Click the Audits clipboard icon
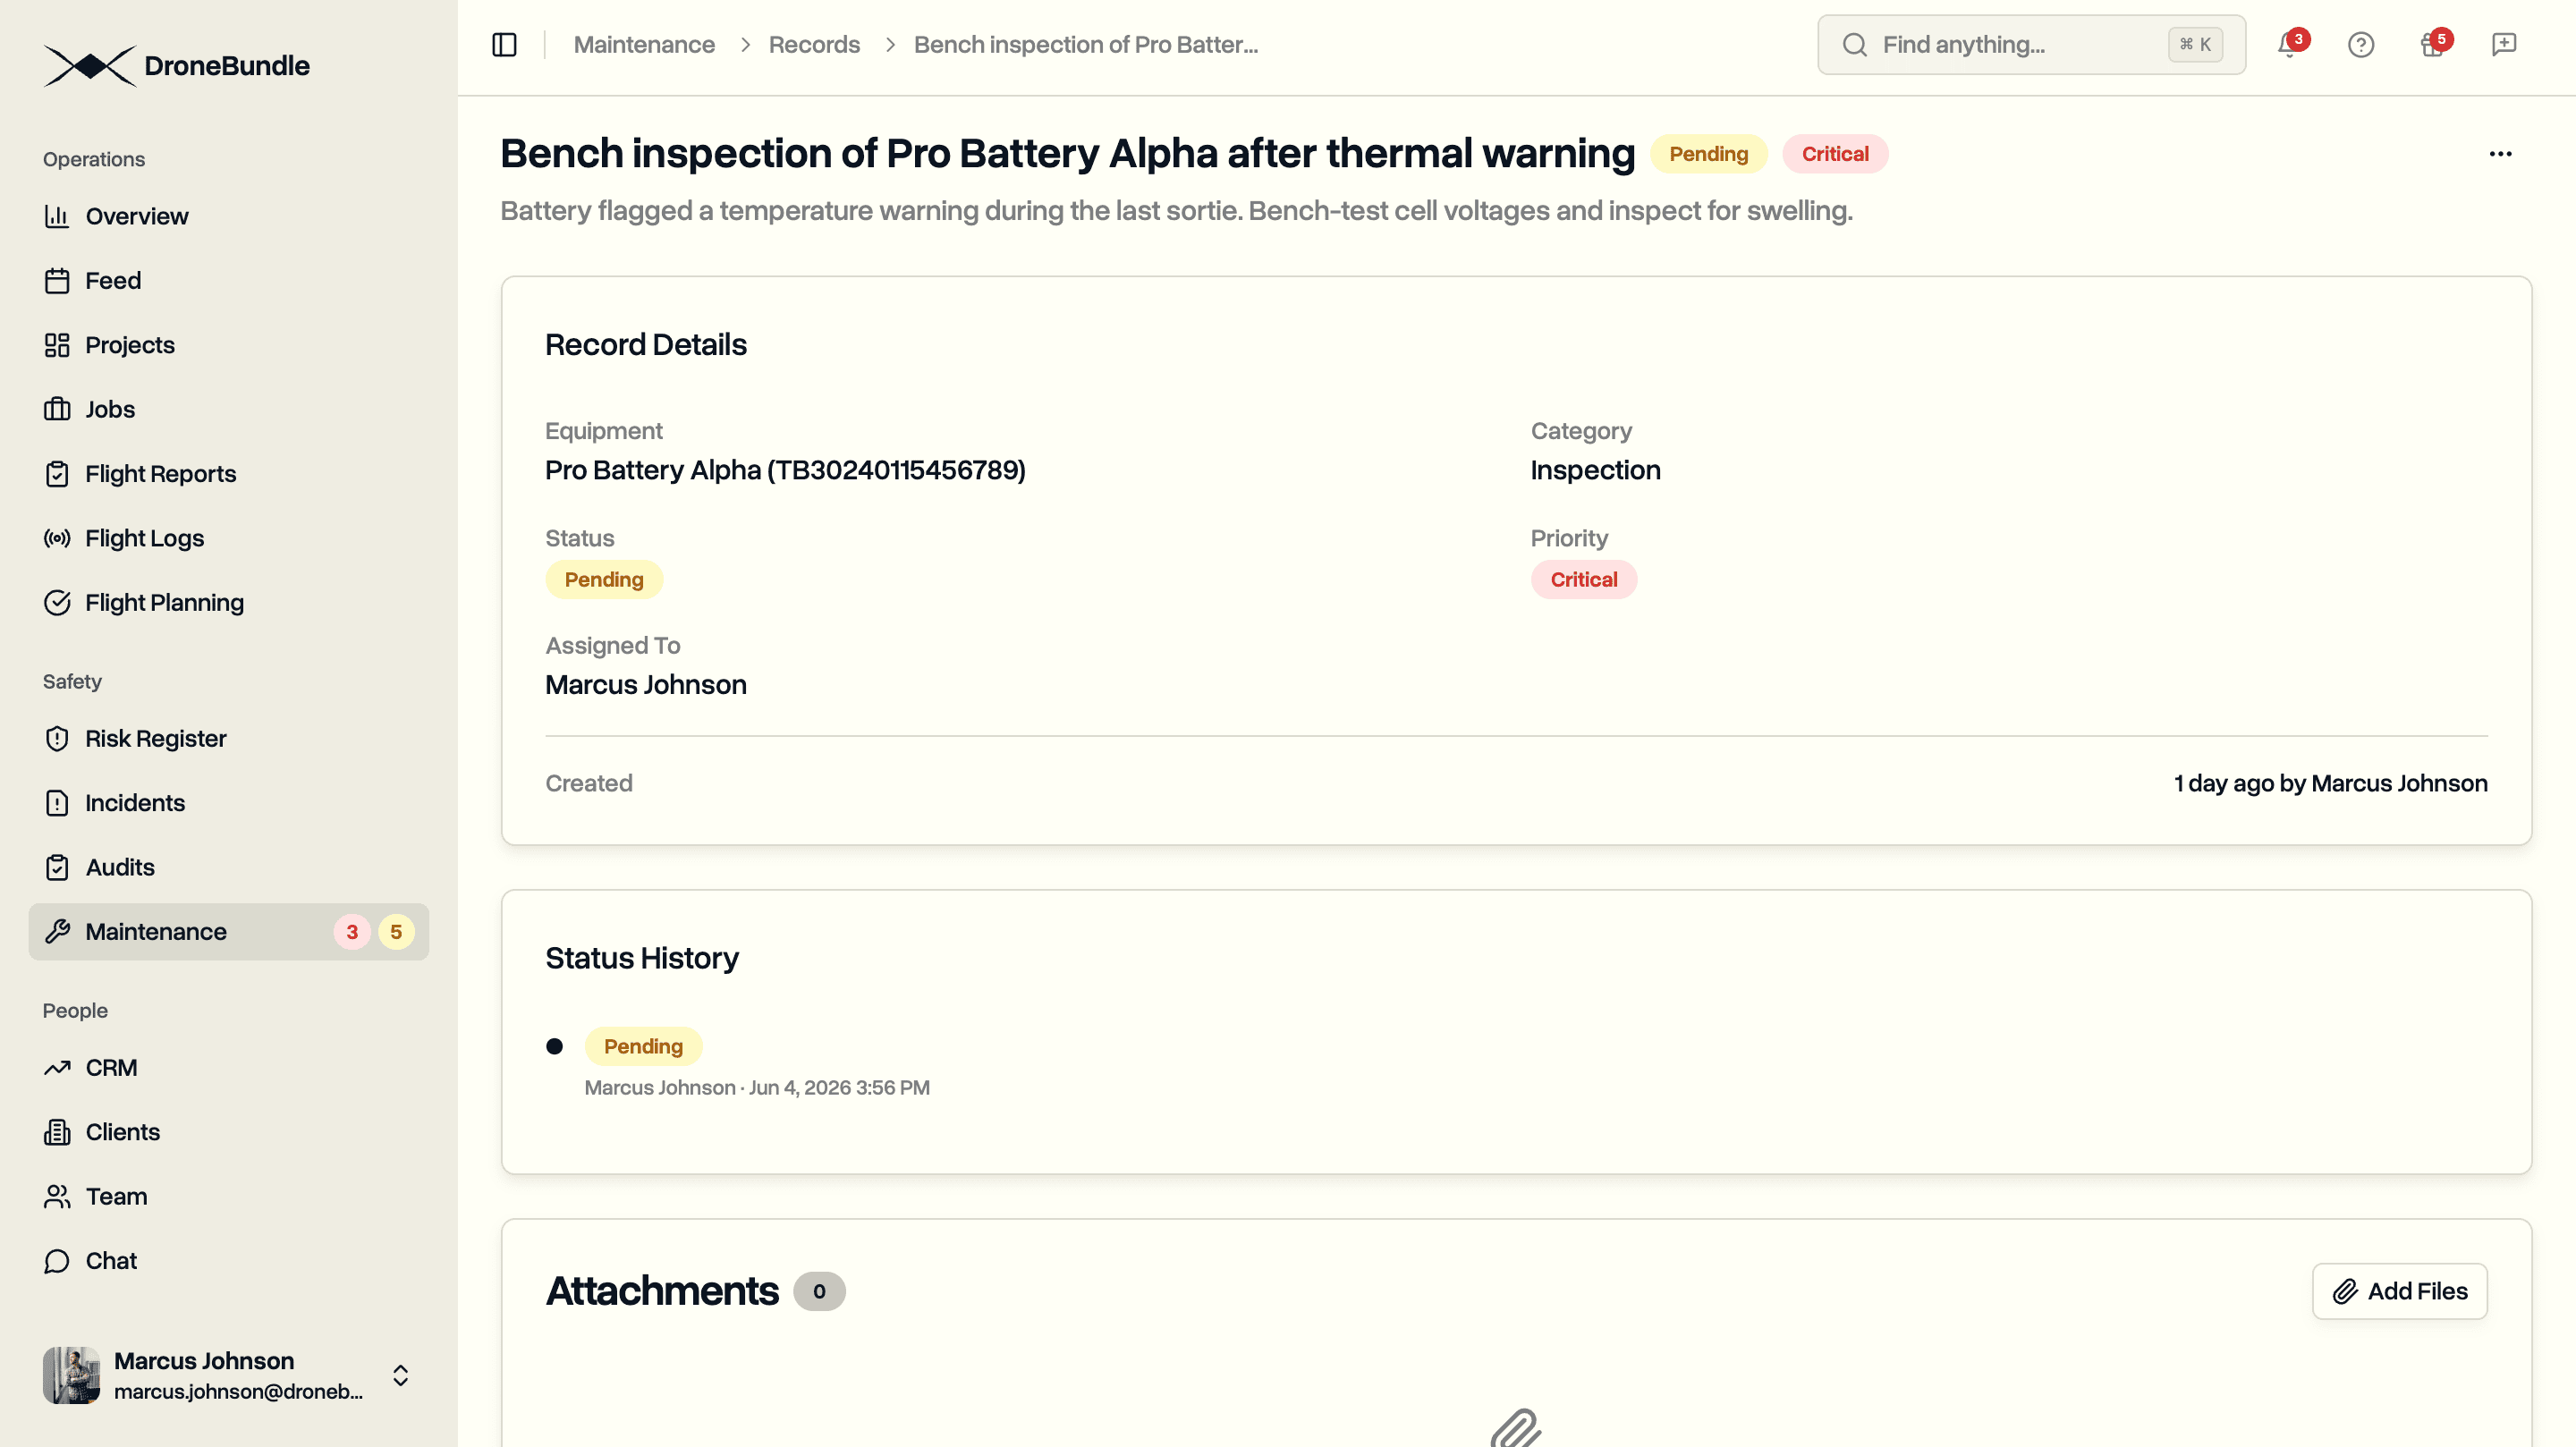2576x1447 pixels. 57,868
